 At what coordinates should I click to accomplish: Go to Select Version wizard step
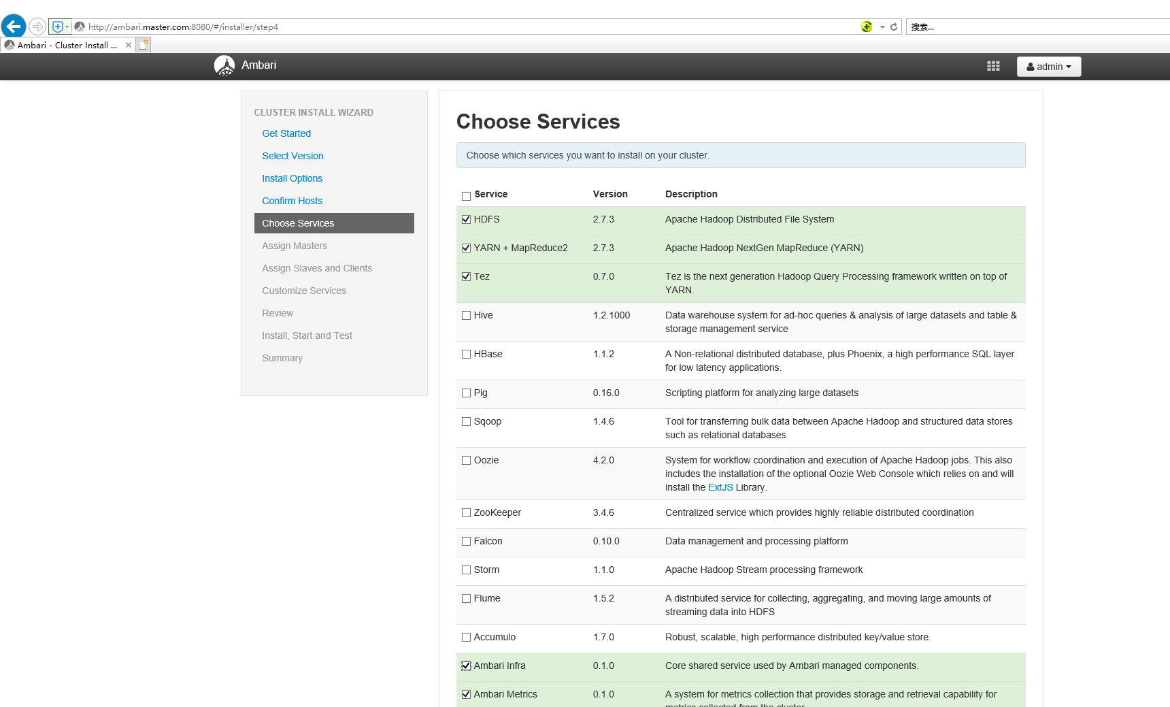[292, 156]
